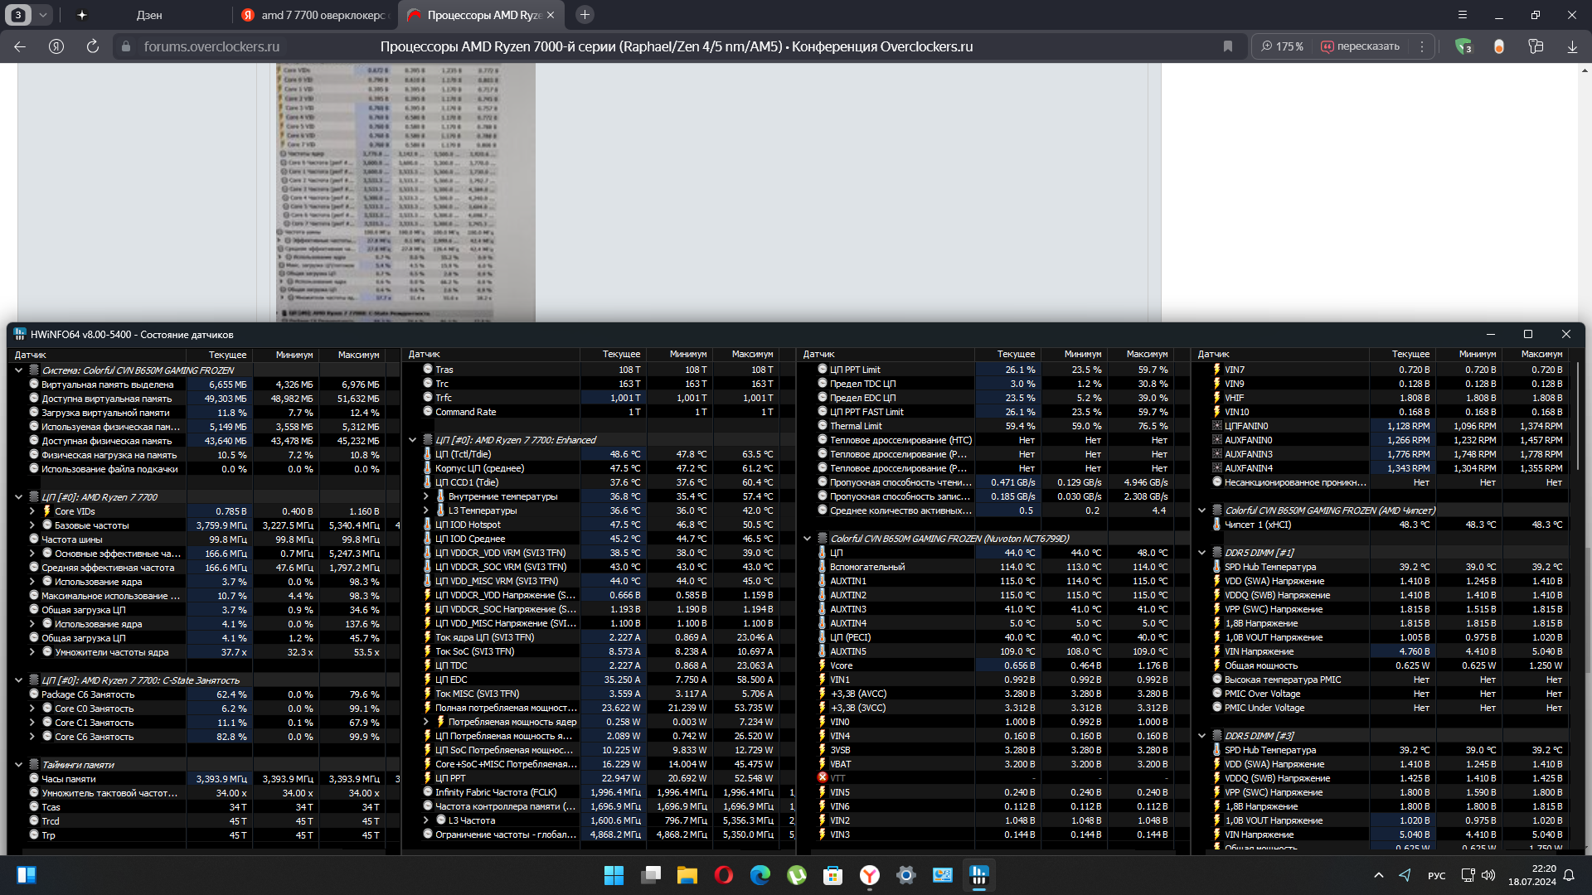Open the browser downloads arrow icon
1592x895 pixels.
[x=1572, y=46]
